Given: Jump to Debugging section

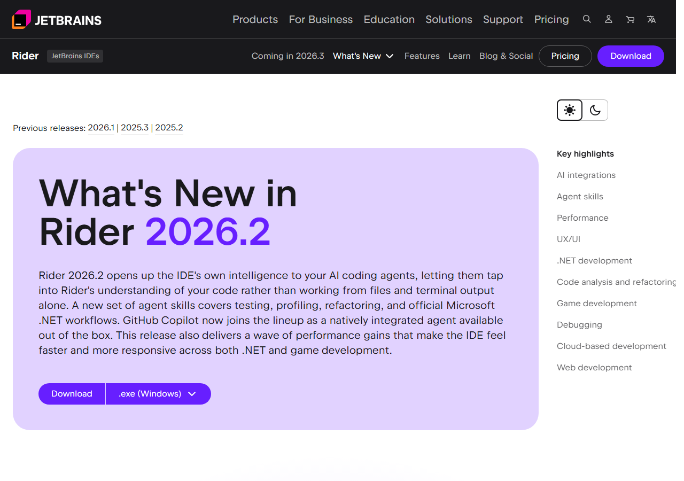Looking at the screenshot, I should coord(579,325).
